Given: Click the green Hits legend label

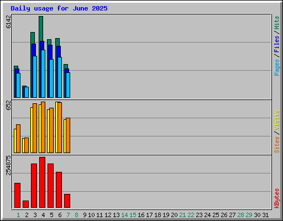Looking at the screenshot, I should [276, 23].
